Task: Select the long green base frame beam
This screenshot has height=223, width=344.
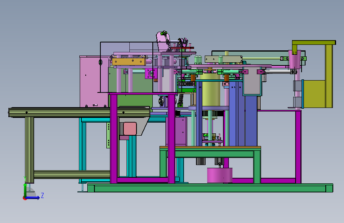Action: point(210,188)
